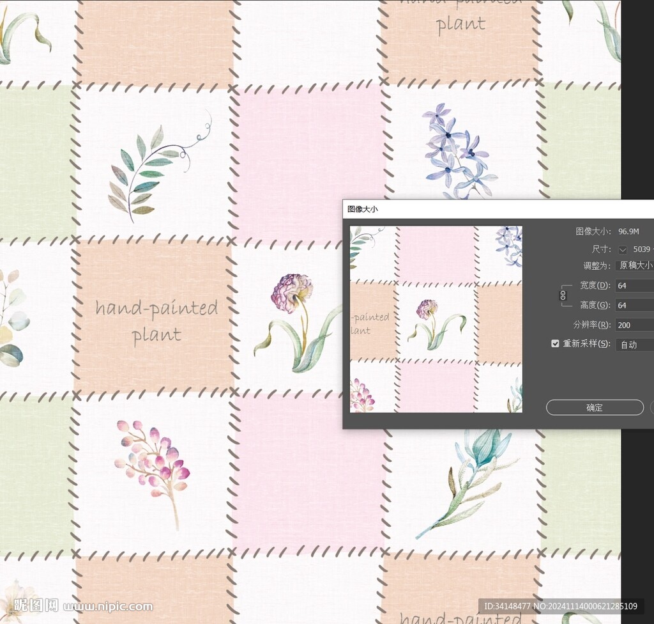Image resolution: width=654 pixels, height=624 pixels.
Task: Toggle the 重新采样 checkbox
Action: (555, 343)
